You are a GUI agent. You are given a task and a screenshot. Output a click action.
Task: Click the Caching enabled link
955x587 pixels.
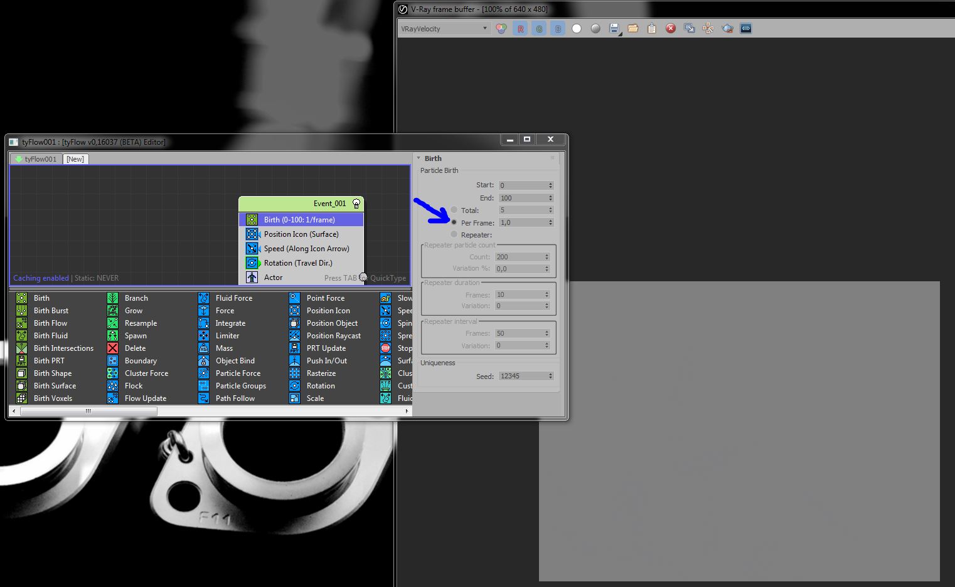(41, 278)
